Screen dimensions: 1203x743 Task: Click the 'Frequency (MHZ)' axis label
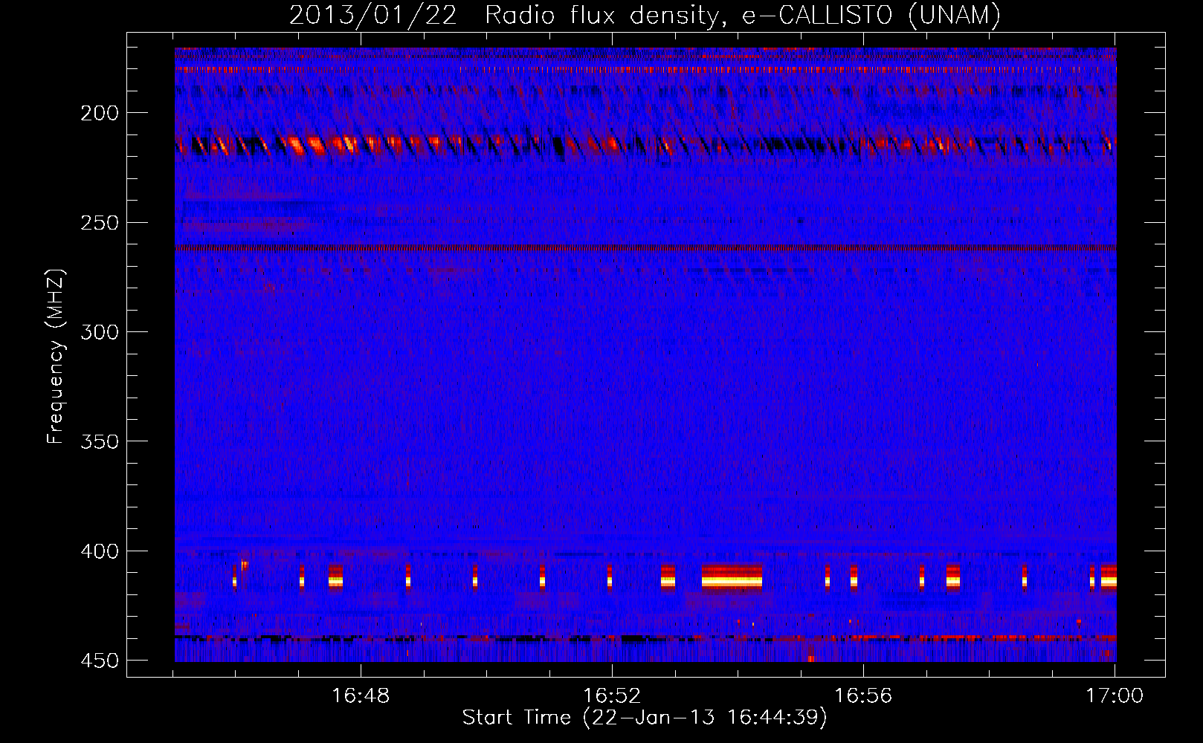[x=56, y=357]
